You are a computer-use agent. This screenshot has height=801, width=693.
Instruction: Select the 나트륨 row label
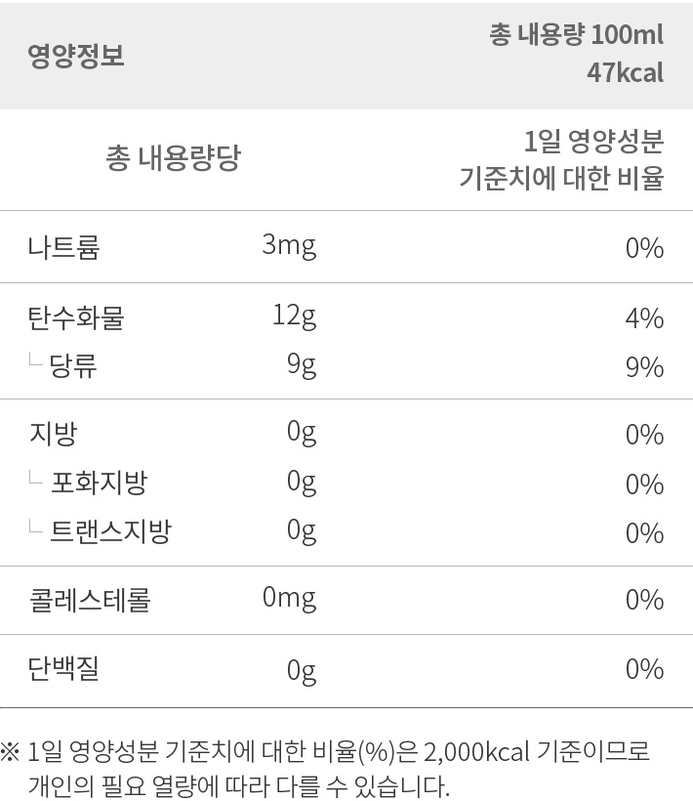coord(63,247)
